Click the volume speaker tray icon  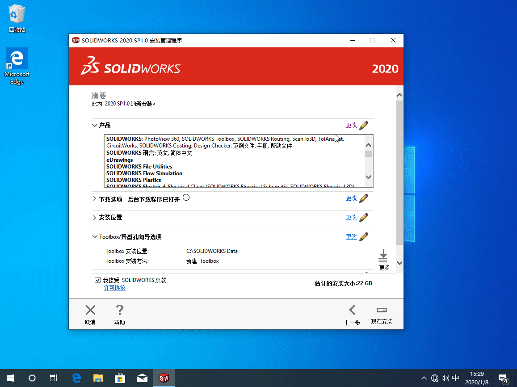coord(445,378)
